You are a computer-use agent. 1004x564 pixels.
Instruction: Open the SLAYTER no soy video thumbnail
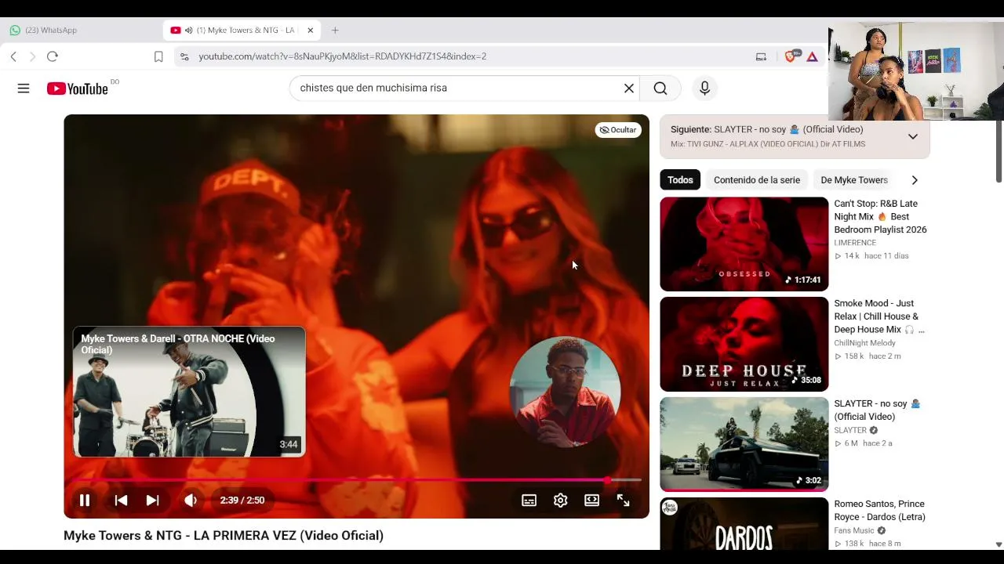click(x=744, y=445)
